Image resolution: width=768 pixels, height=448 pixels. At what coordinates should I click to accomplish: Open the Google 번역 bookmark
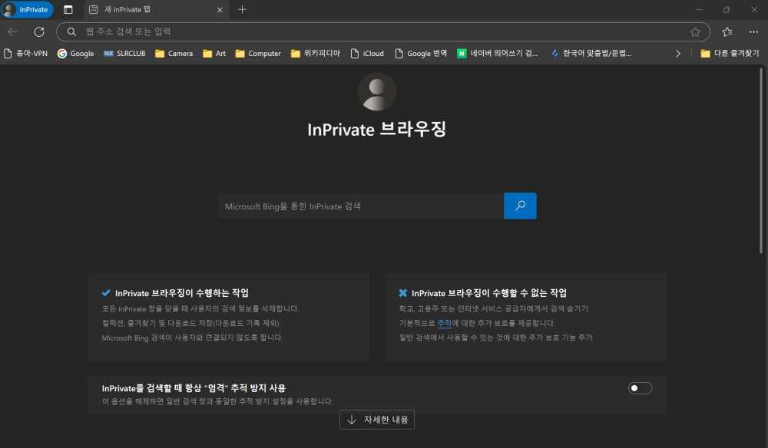tap(421, 53)
